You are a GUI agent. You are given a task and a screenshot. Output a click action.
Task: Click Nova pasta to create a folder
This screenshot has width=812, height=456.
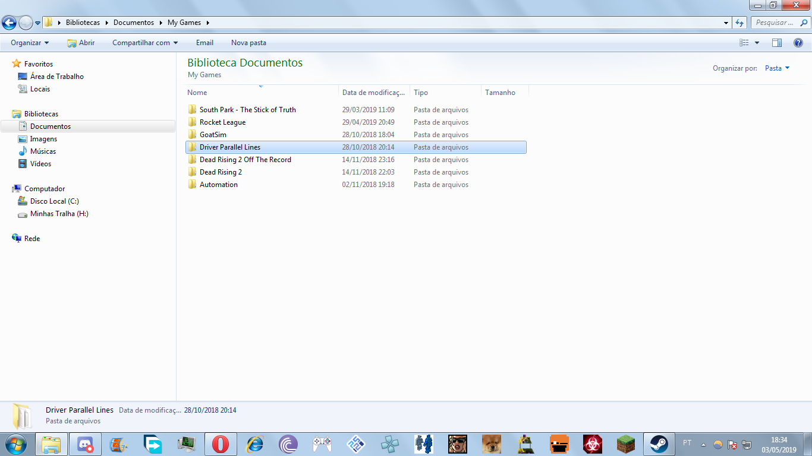click(x=248, y=43)
